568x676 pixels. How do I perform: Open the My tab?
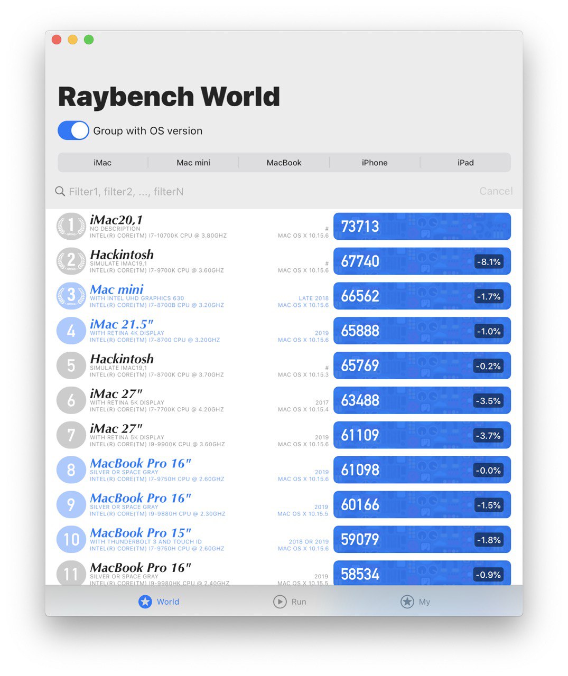tap(415, 602)
